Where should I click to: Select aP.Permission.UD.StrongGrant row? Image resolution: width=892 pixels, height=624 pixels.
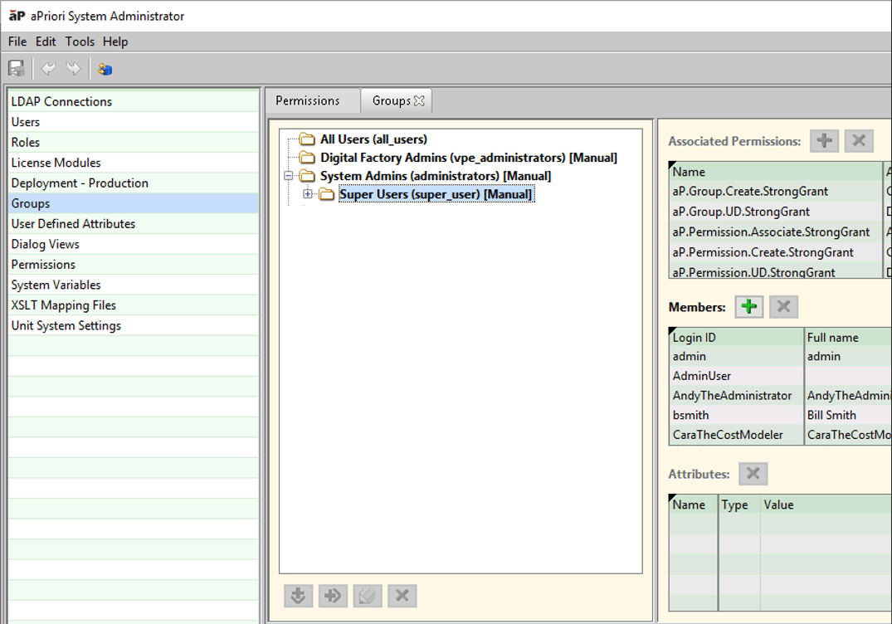pos(776,271)
